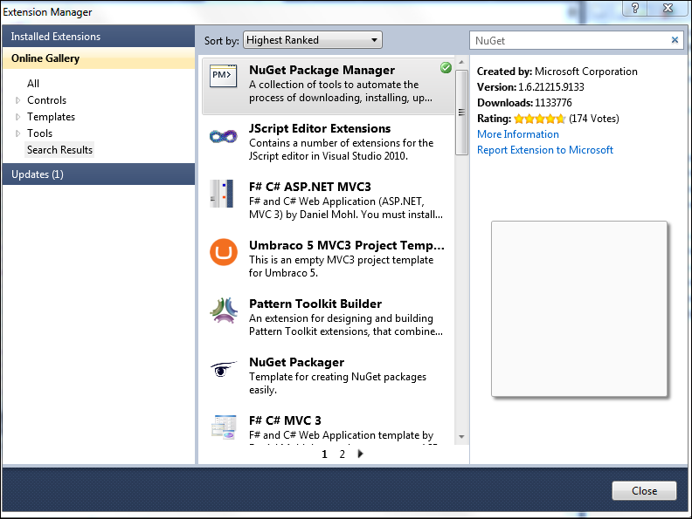Go to results page 2

pos(342,454)
